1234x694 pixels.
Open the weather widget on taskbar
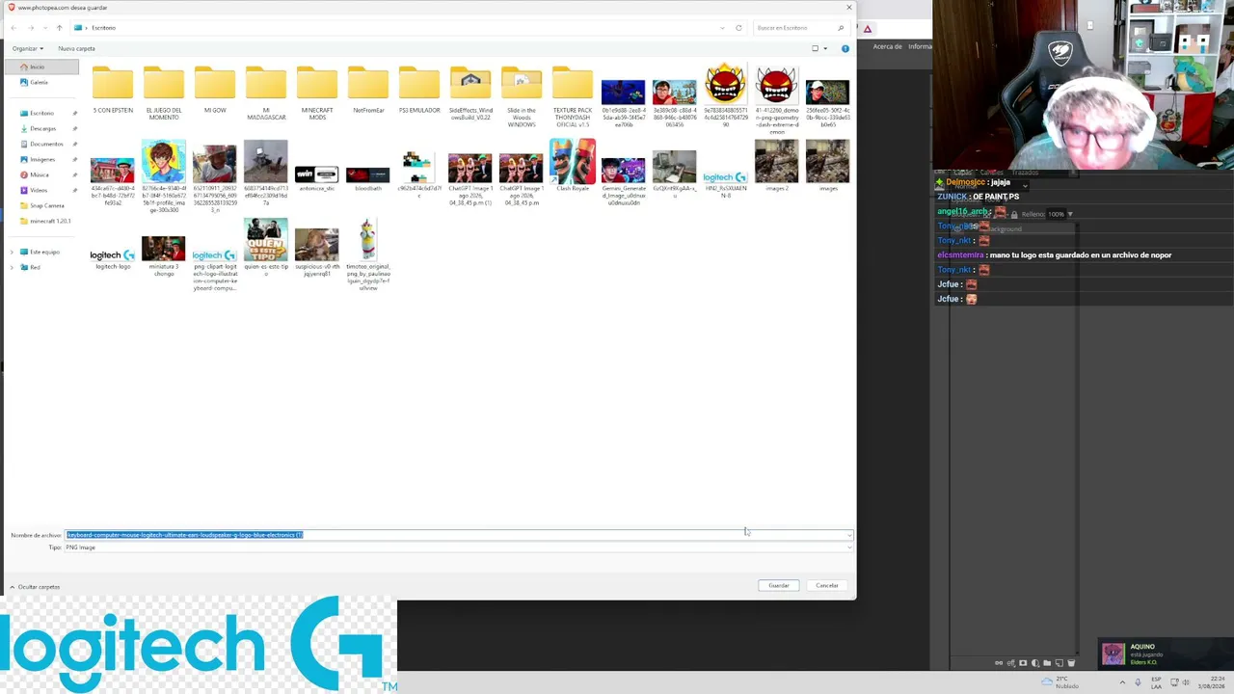[x=1060, y=683]
